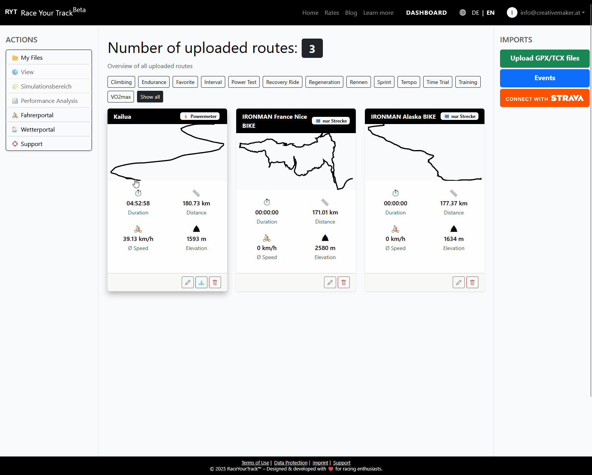Open the Terms of Use link
592x475 pixels.
click(255, 463)
